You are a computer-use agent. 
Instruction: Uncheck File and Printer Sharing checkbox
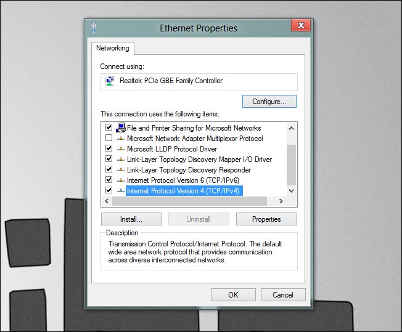click(109, 127)
